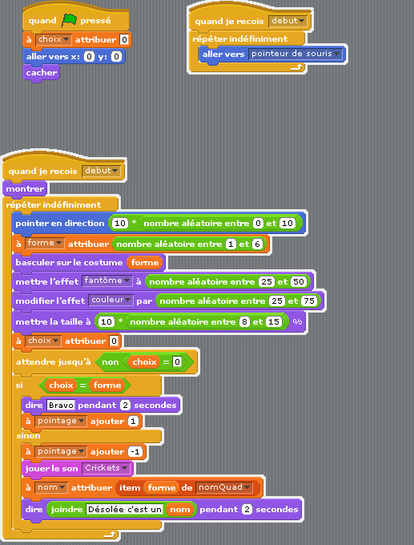Open the 'couleur' effect dropdown
The height and width of the screenshot is (545, 414).
click(x=111, y=300)
